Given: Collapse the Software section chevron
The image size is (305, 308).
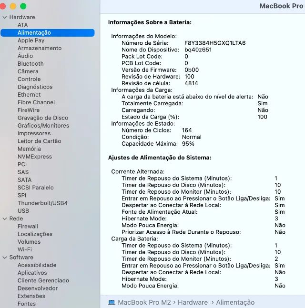Looking at the screenshot, I should click(x=5, y=258).
